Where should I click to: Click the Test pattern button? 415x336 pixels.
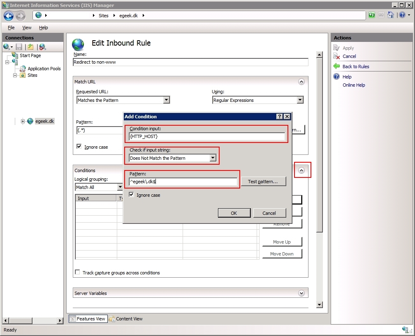pos(263,182)
